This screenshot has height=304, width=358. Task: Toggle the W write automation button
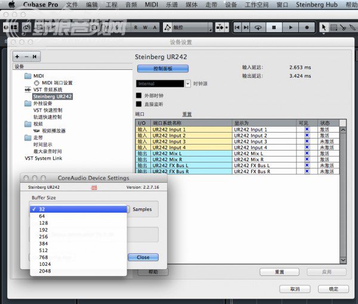145,27
